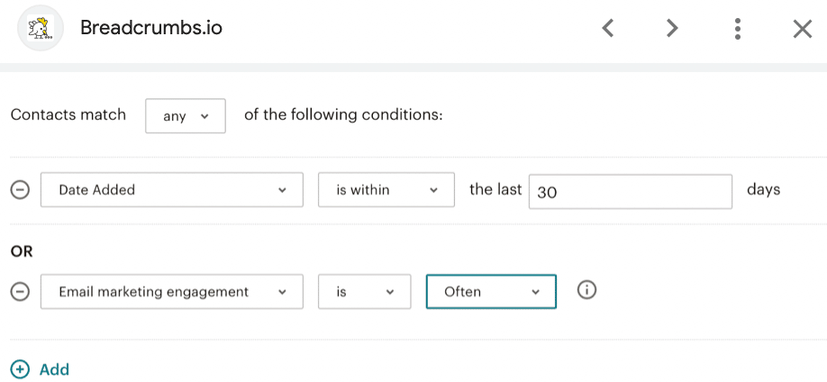Click the OR condition separator label

click(x=22, y=251)
